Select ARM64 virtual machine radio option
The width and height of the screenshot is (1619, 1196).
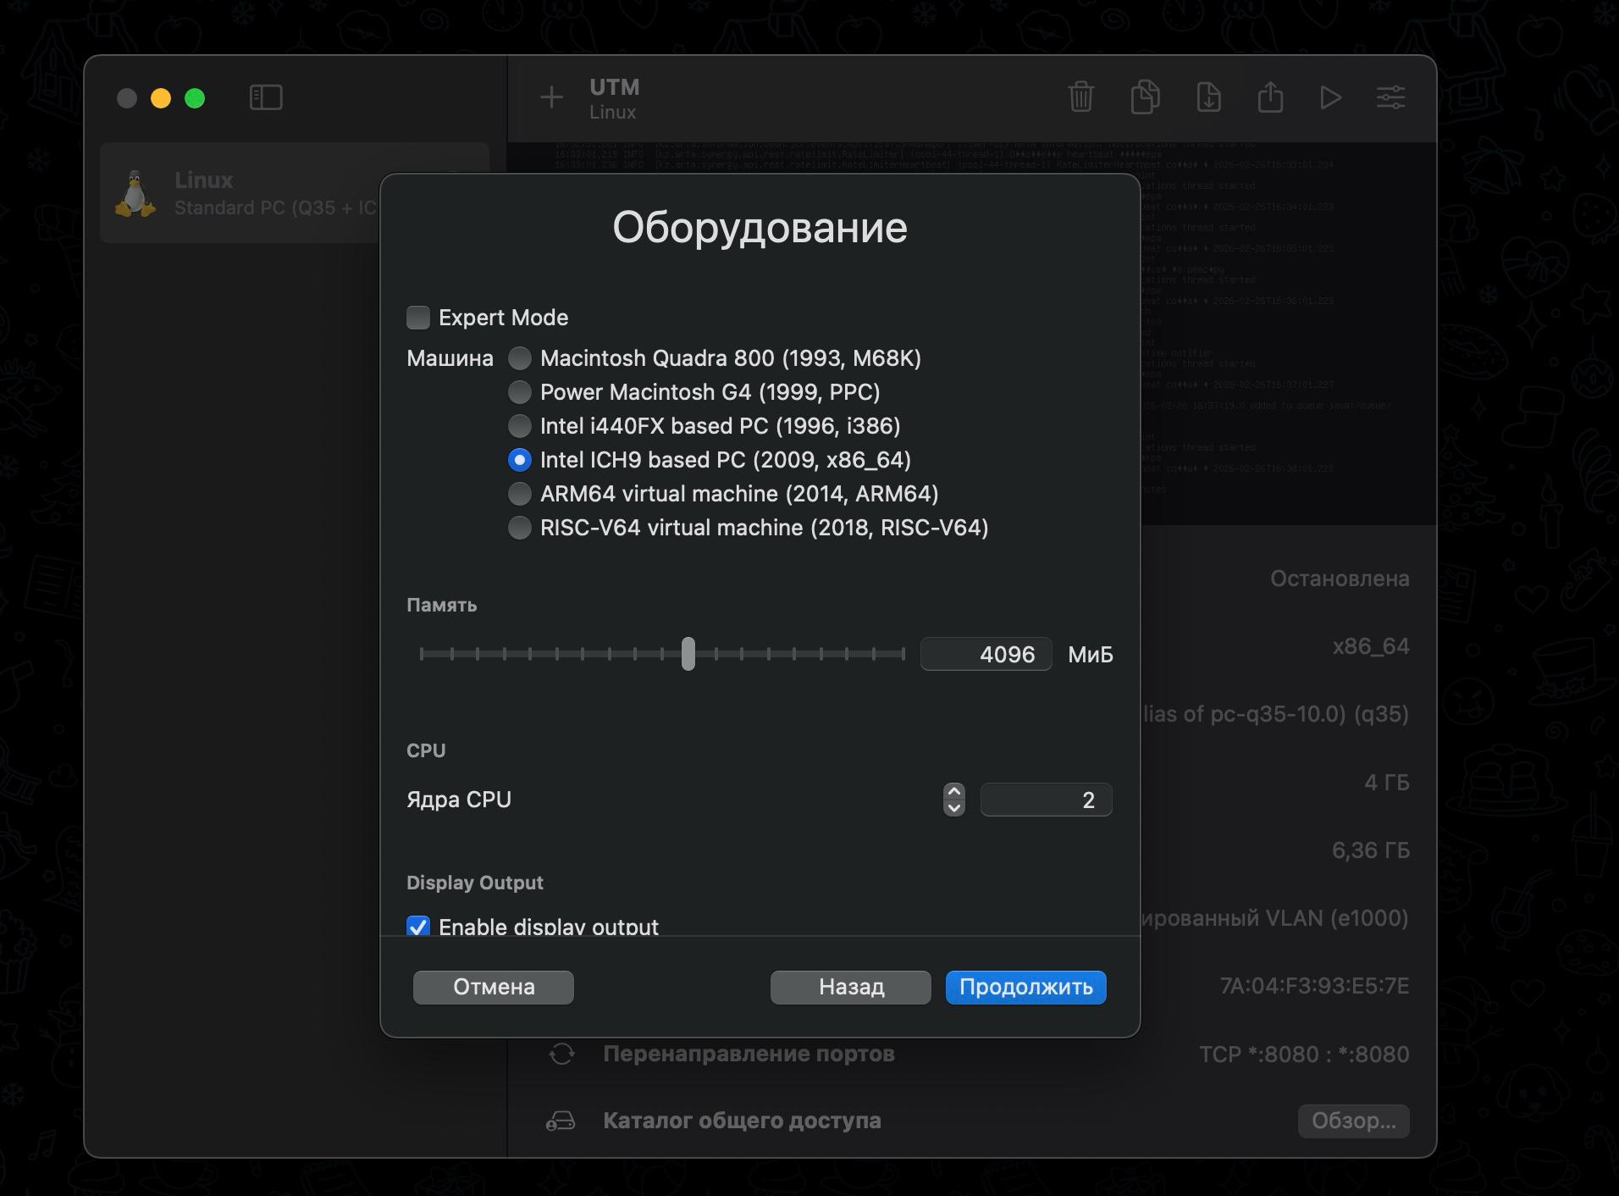[519, 494]
